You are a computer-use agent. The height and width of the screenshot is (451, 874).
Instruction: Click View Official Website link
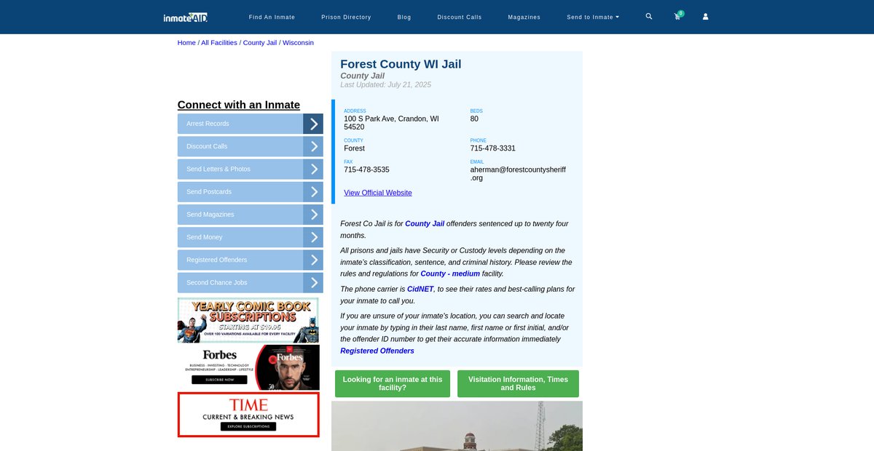click(x=378, y=193)
